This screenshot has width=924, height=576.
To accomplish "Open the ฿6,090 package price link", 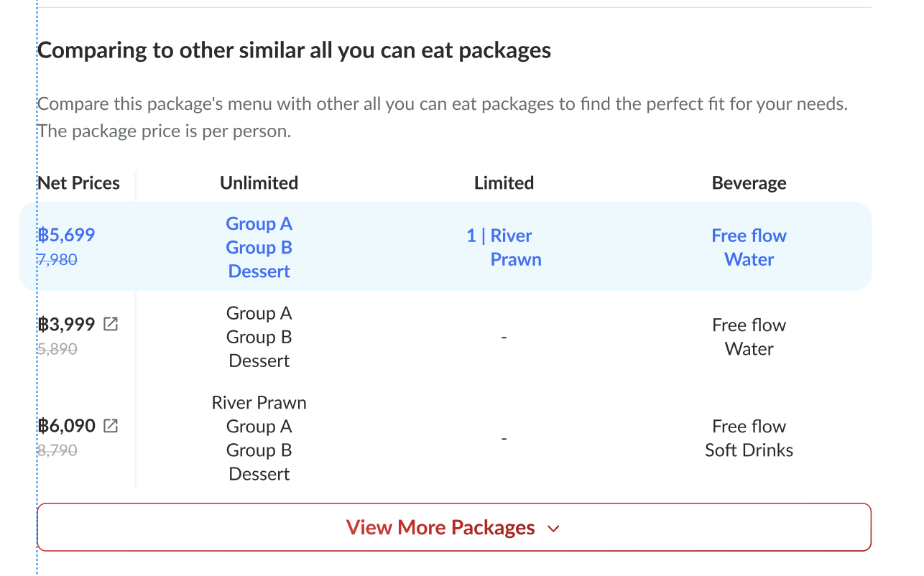I will [67, 426].
